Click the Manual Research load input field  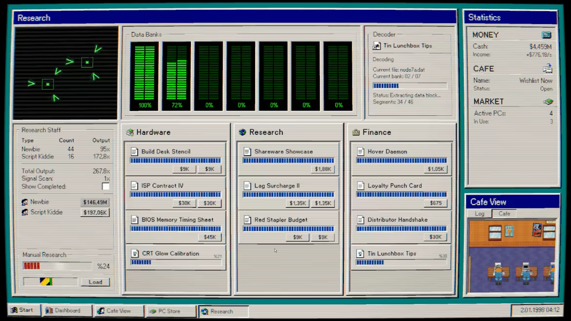coord(50,281)
